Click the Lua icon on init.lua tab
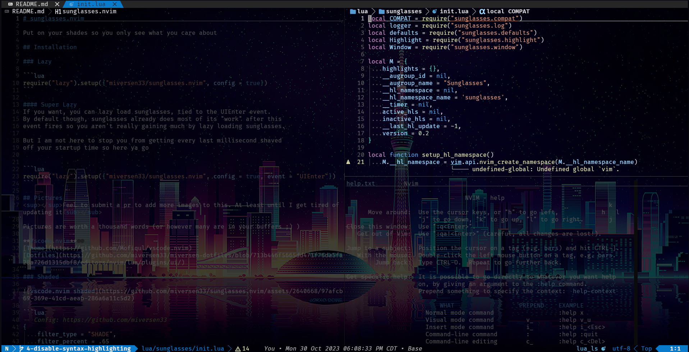 (72, 4)
